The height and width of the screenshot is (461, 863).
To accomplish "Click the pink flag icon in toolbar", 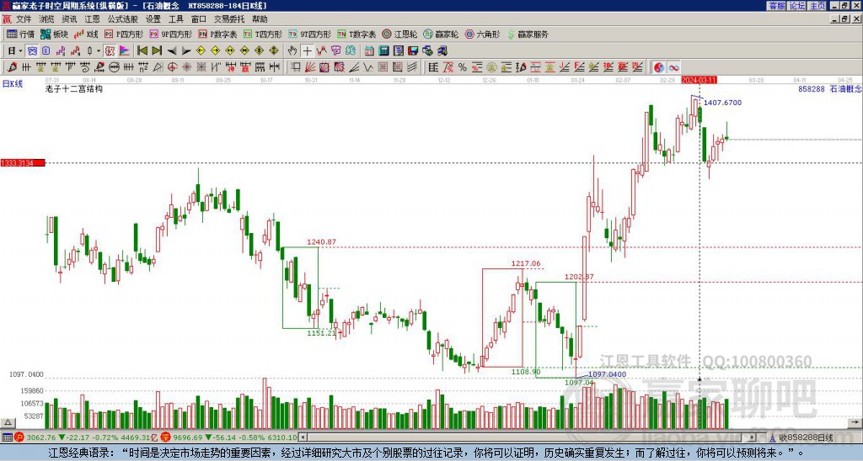I will [x=125, y=51].
